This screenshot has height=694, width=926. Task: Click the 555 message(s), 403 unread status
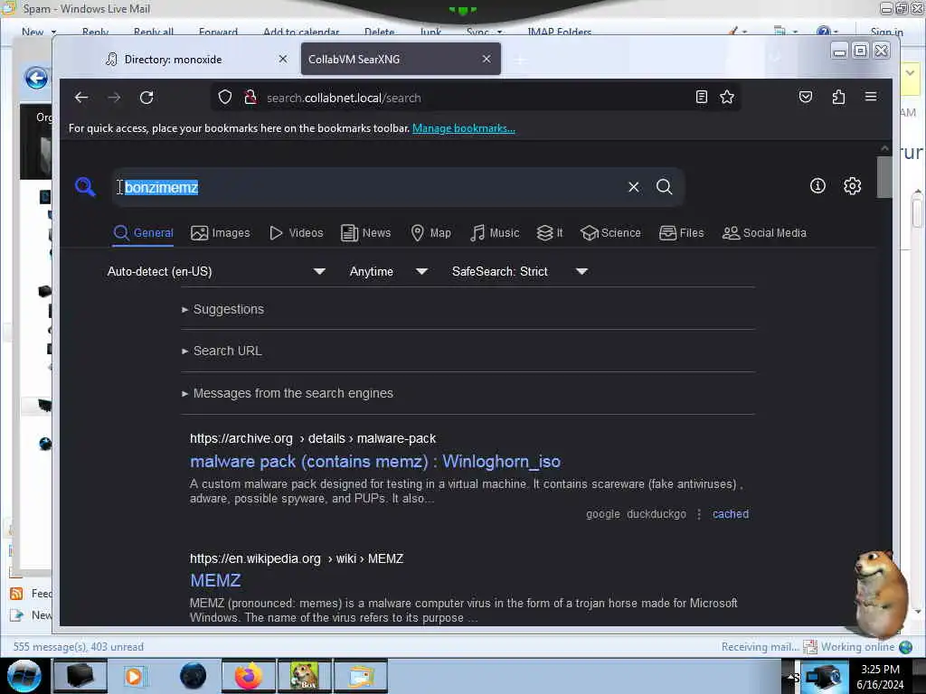pos(79,647)
